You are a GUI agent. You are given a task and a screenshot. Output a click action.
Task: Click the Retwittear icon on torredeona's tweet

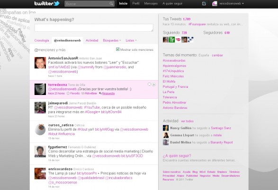tap(83, 94)
